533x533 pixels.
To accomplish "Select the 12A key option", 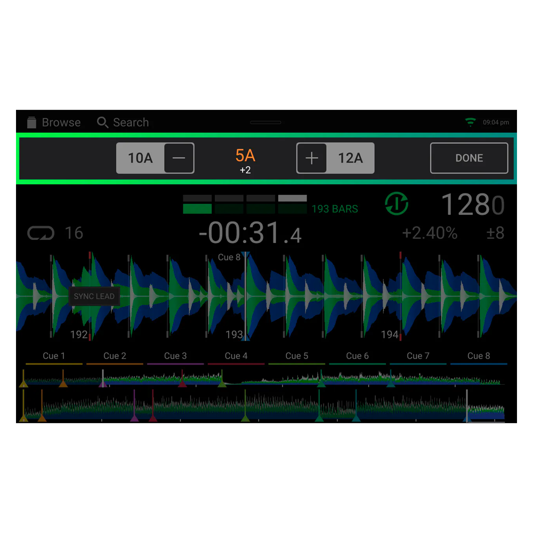I will [350, 158].
